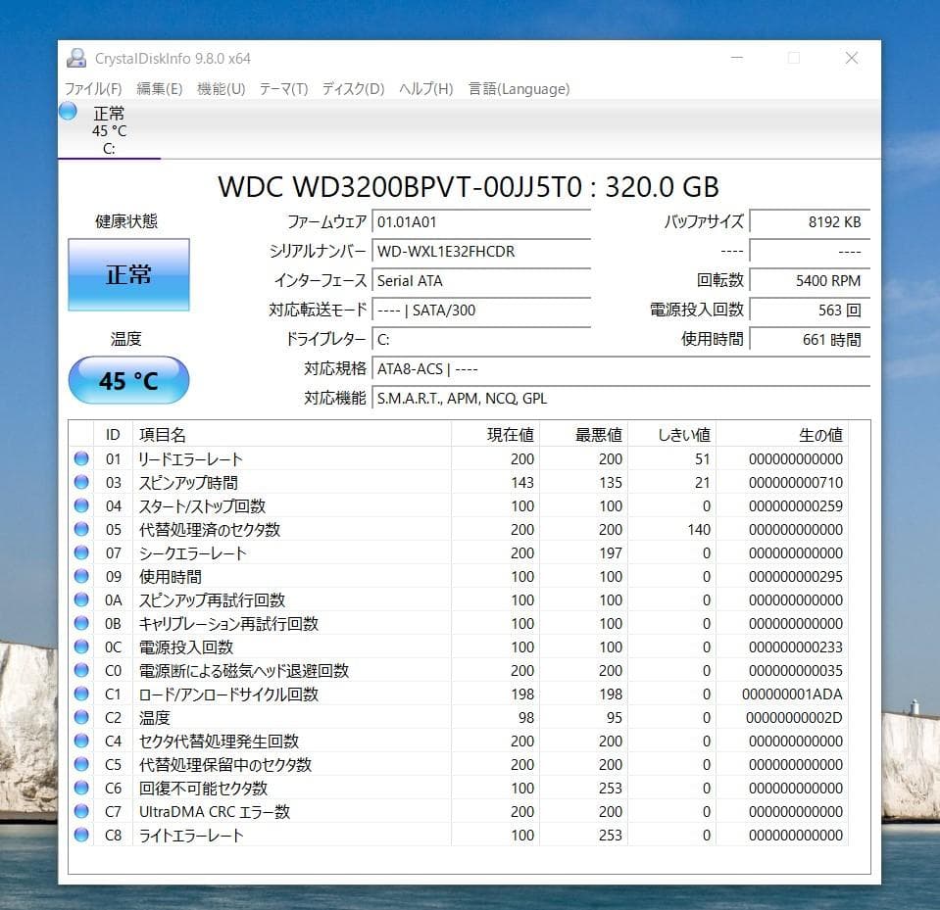Image resolution: width=940 pixels, height=910 pixels.
Task: Click the status orb for row 01 リードエラーレート
Action: (81, 458)
